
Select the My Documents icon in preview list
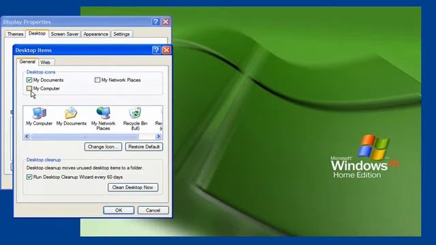pos(71,116)
